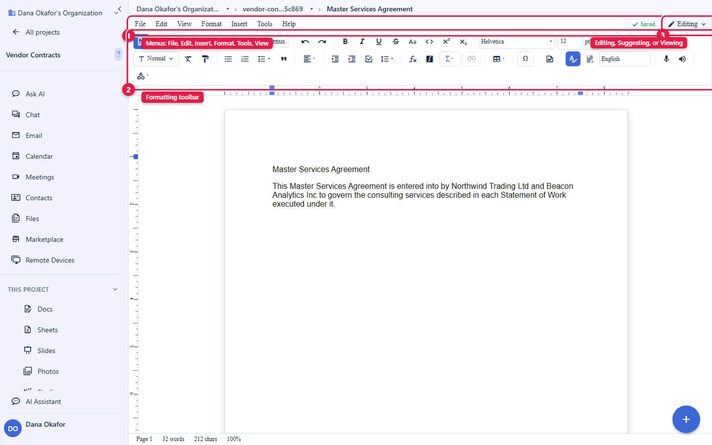This screenshot has width=712, height=445.
Task: Open the line spacing dropdown
Action: (x=387, y=59)
